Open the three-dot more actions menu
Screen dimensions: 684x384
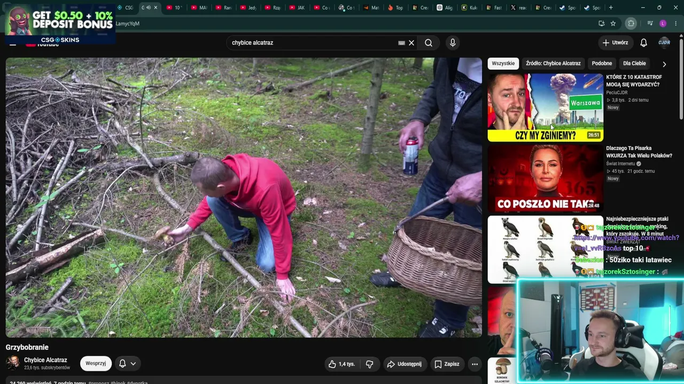coord(475,364)
